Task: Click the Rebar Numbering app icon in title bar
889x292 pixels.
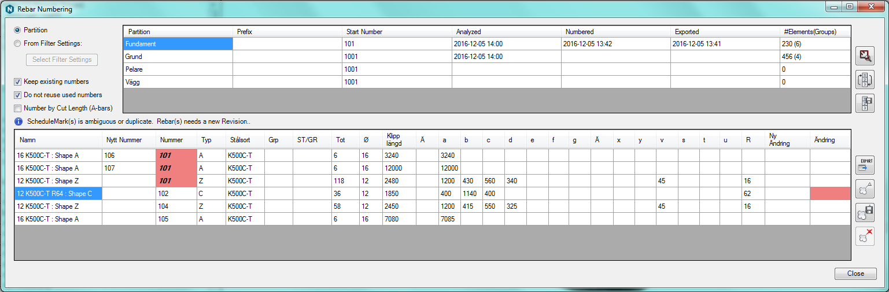Action: coord(9,9)
